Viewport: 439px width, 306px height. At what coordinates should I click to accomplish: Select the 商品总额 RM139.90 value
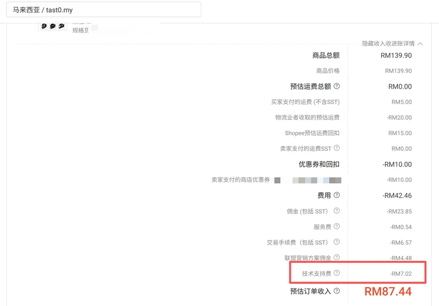tap(396, 55)
